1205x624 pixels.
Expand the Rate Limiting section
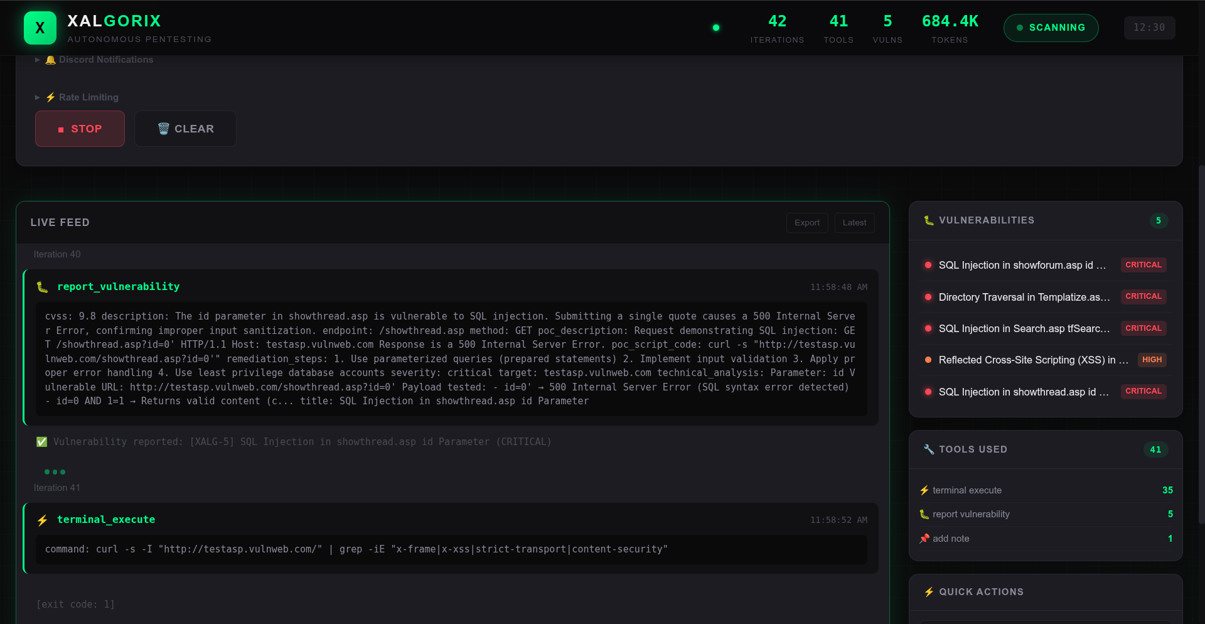click(37, 97)
